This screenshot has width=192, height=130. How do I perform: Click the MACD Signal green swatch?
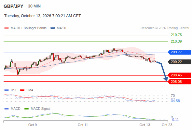point(26,109)
